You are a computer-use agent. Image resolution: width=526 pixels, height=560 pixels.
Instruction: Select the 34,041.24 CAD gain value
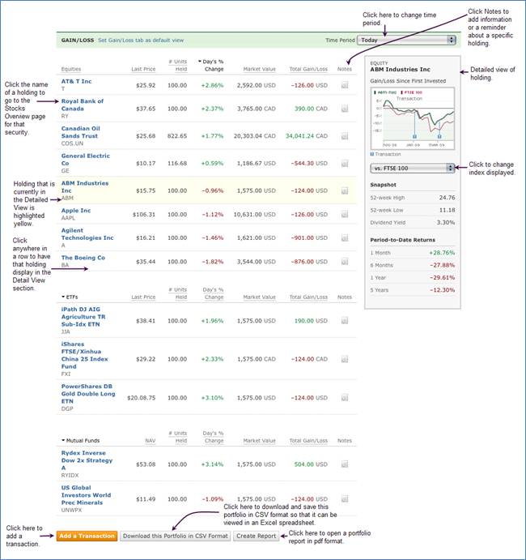(x=307, y=136)
